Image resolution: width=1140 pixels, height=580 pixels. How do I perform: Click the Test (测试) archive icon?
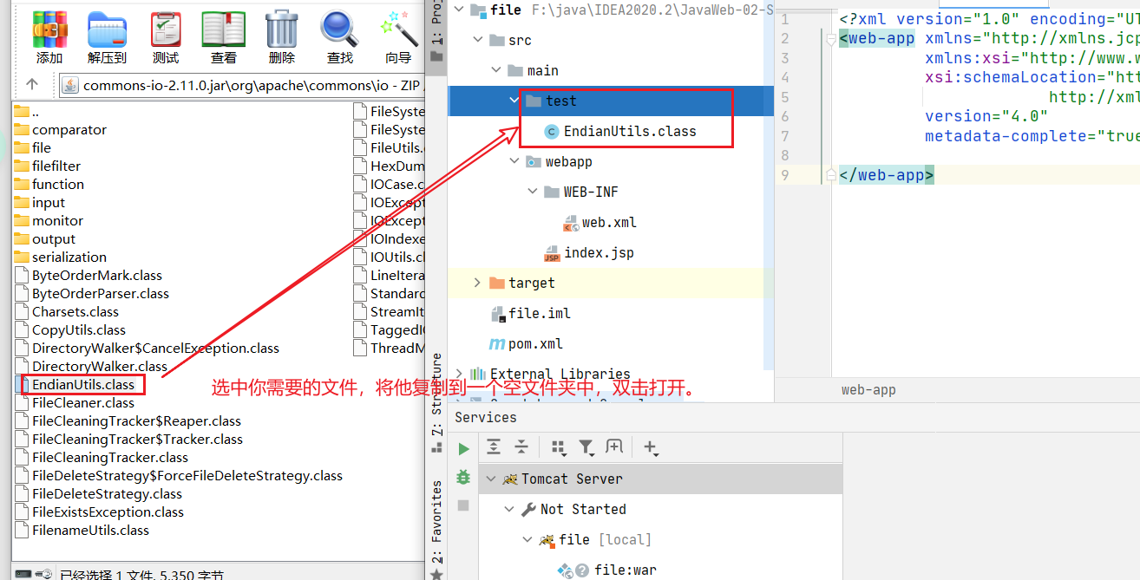click(x=165, y=30)
